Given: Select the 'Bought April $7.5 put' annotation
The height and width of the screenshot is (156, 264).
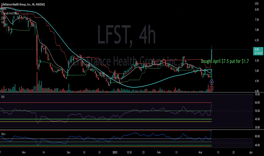Looking at the screenshot, I should [x=225, y=61].
